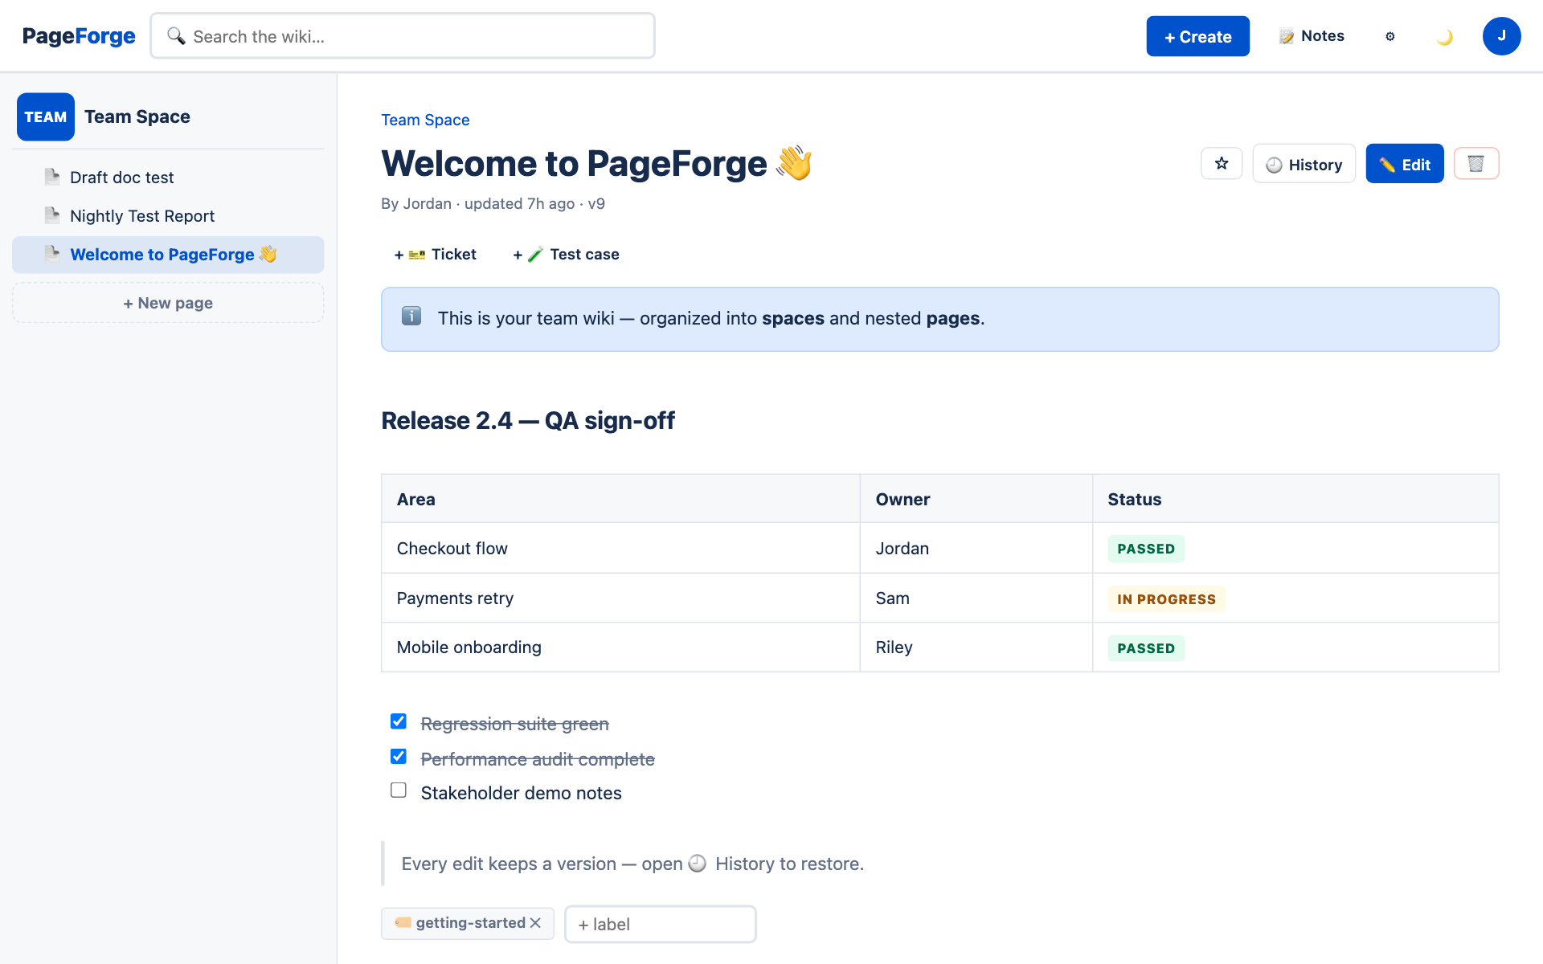Open page History
The image size is (1543, 964).
pos(1304,164)
